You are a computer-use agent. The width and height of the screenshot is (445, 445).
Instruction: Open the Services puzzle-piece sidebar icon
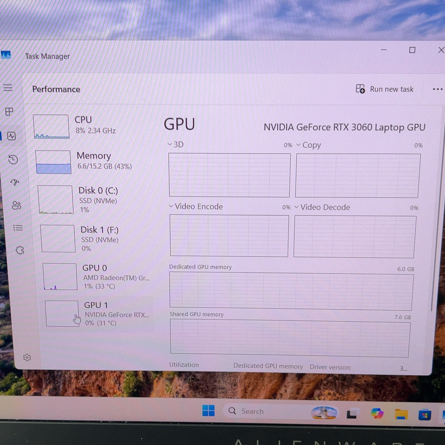(20, 250)
